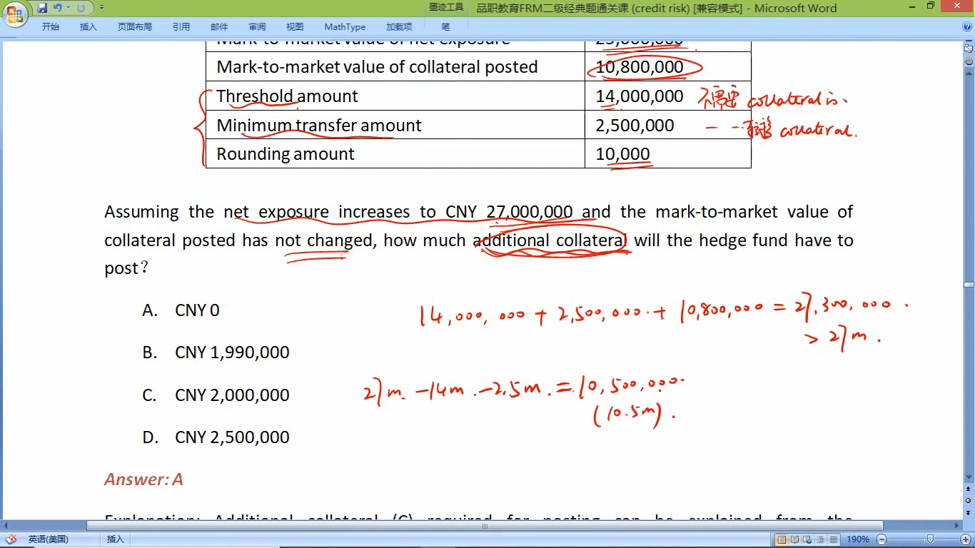Click the previous page browse button

pyautogui.click(x=969, y=489)
